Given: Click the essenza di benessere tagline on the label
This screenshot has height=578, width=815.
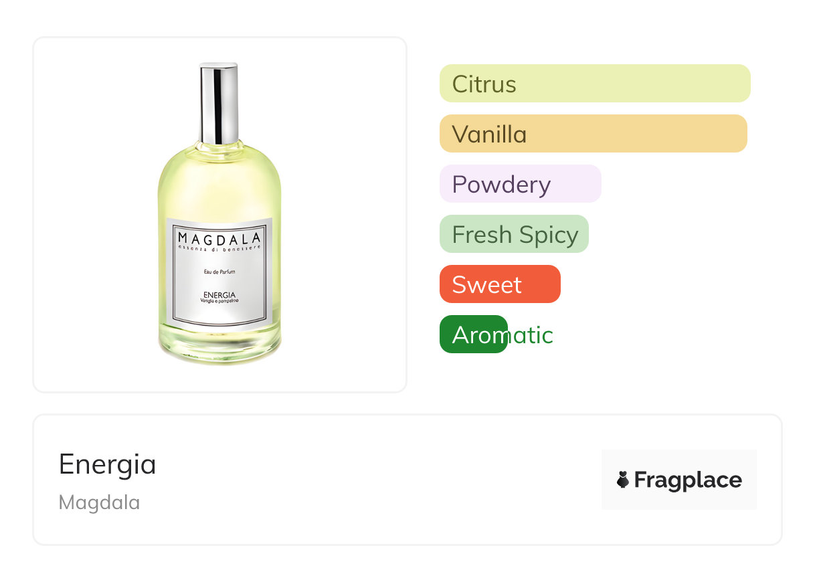Looking at the screenshot, I should click(219, 248).
